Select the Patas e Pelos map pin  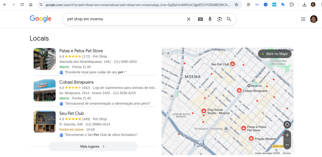click(x=243, y=128)
